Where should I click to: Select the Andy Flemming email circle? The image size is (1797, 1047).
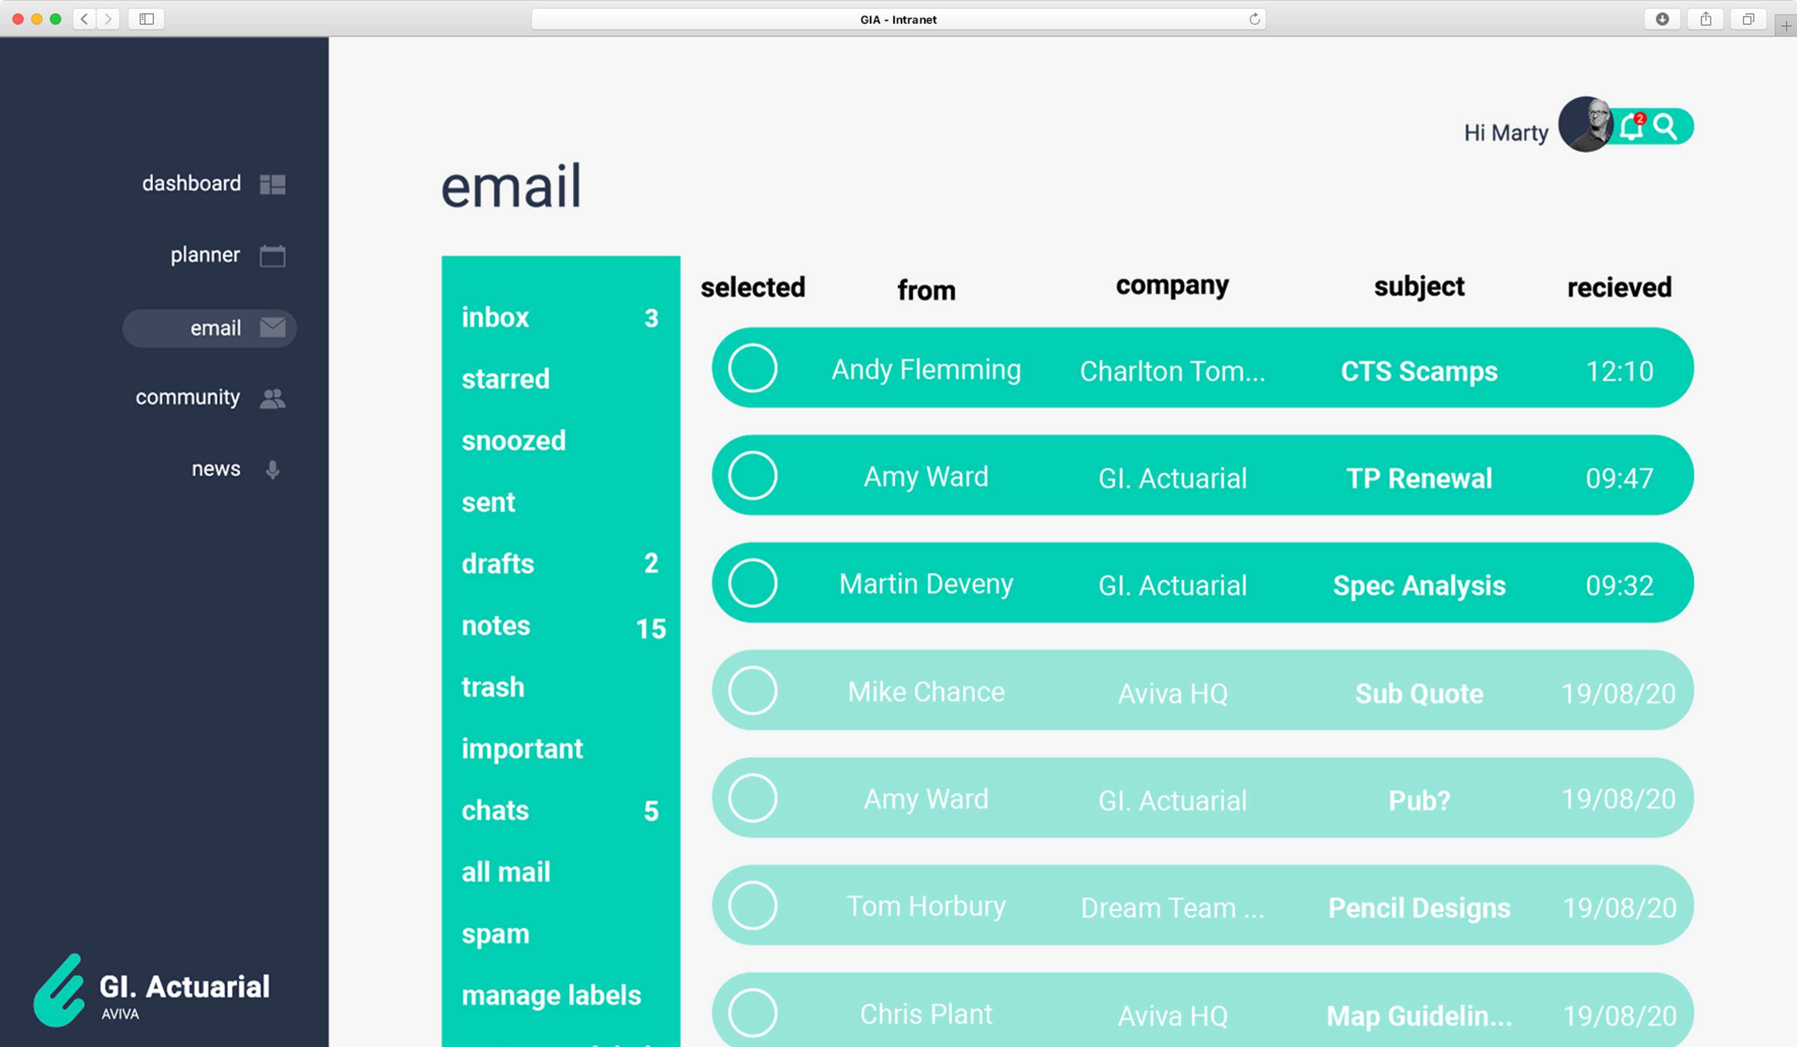tap(752, 368)
